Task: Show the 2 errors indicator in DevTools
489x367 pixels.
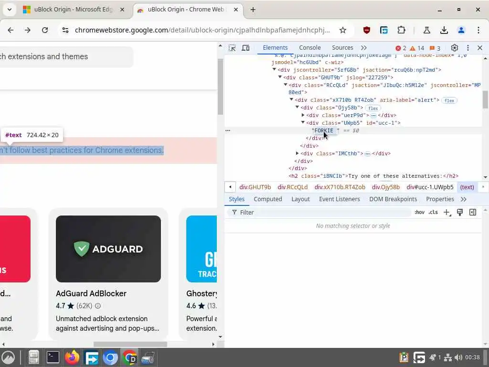Action: 401,48
